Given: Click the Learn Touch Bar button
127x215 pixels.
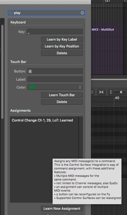Looking at the screenshot, I should (x=62, y=95).
